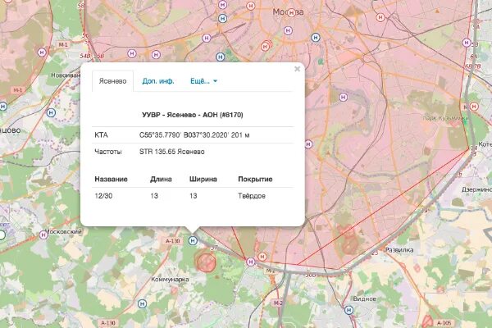Open the Доп. инф. tab
Screen dimensions: 492x328
(x=158, y=81)
